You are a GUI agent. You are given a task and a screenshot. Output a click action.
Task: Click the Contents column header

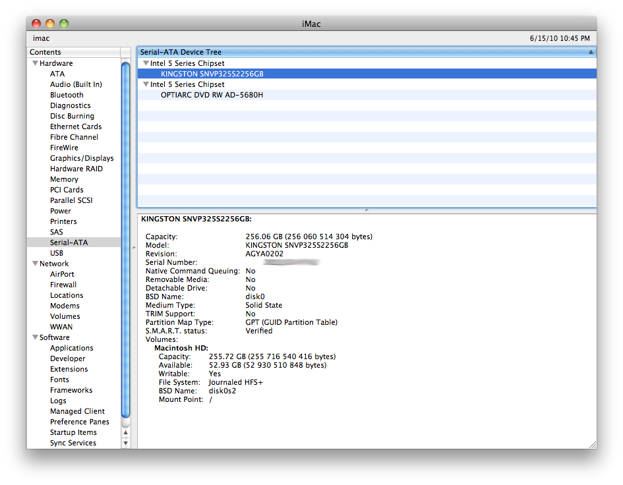(x=73, y=52)
